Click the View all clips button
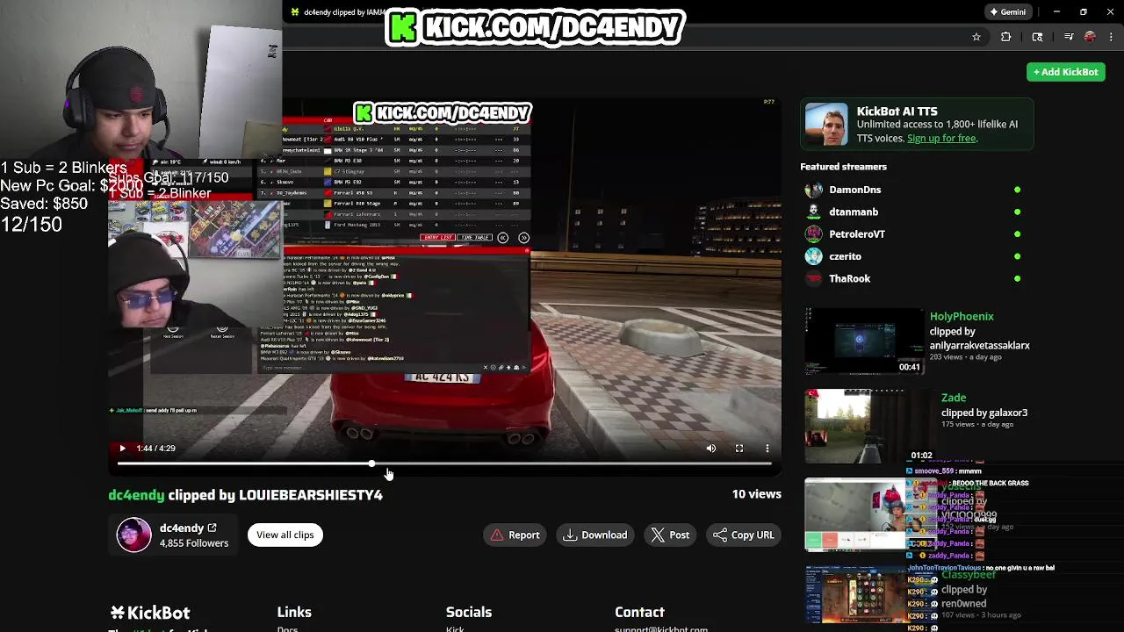The image size is (1124, 632). tap(285, 535)
